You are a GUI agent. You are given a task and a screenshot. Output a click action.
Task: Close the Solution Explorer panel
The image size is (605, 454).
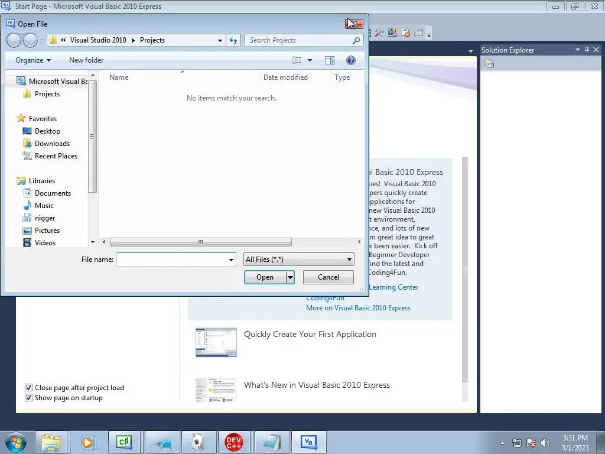click(x=596, y=50)
